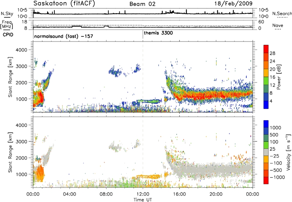Viewport: 292px width, 202px height.
Task: Click the 'Saskatoon (fitACF)' plot title
Action: tap(64, 4)
